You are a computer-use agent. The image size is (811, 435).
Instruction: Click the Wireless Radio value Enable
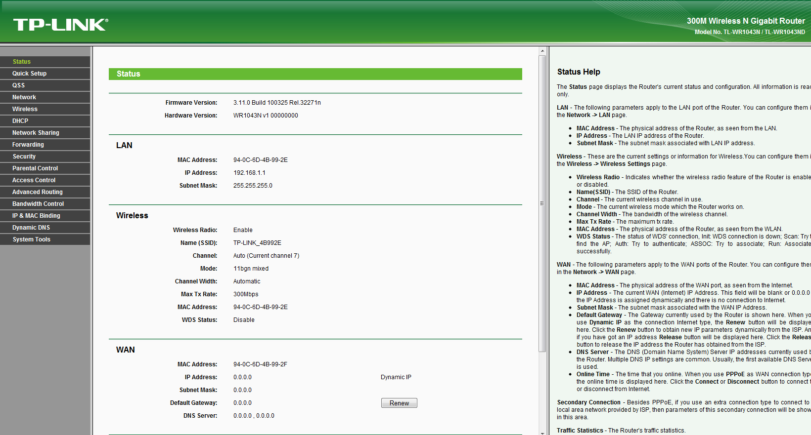243,230
